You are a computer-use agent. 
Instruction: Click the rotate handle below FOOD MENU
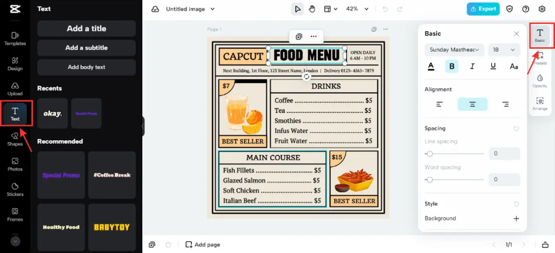307,77
